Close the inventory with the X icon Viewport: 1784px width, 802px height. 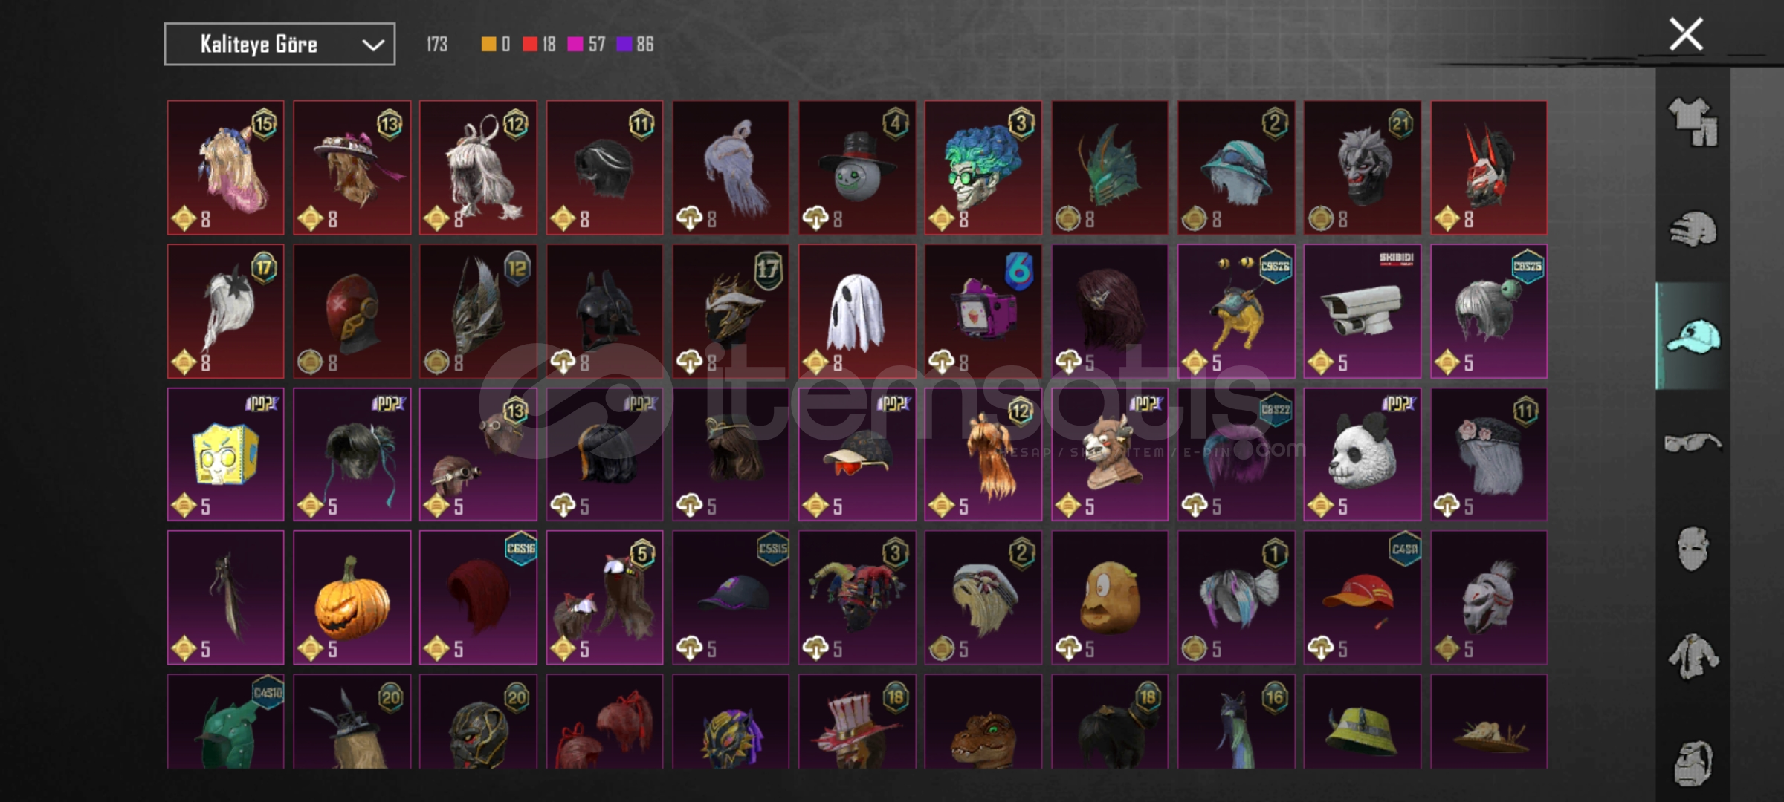(1685, 34)
